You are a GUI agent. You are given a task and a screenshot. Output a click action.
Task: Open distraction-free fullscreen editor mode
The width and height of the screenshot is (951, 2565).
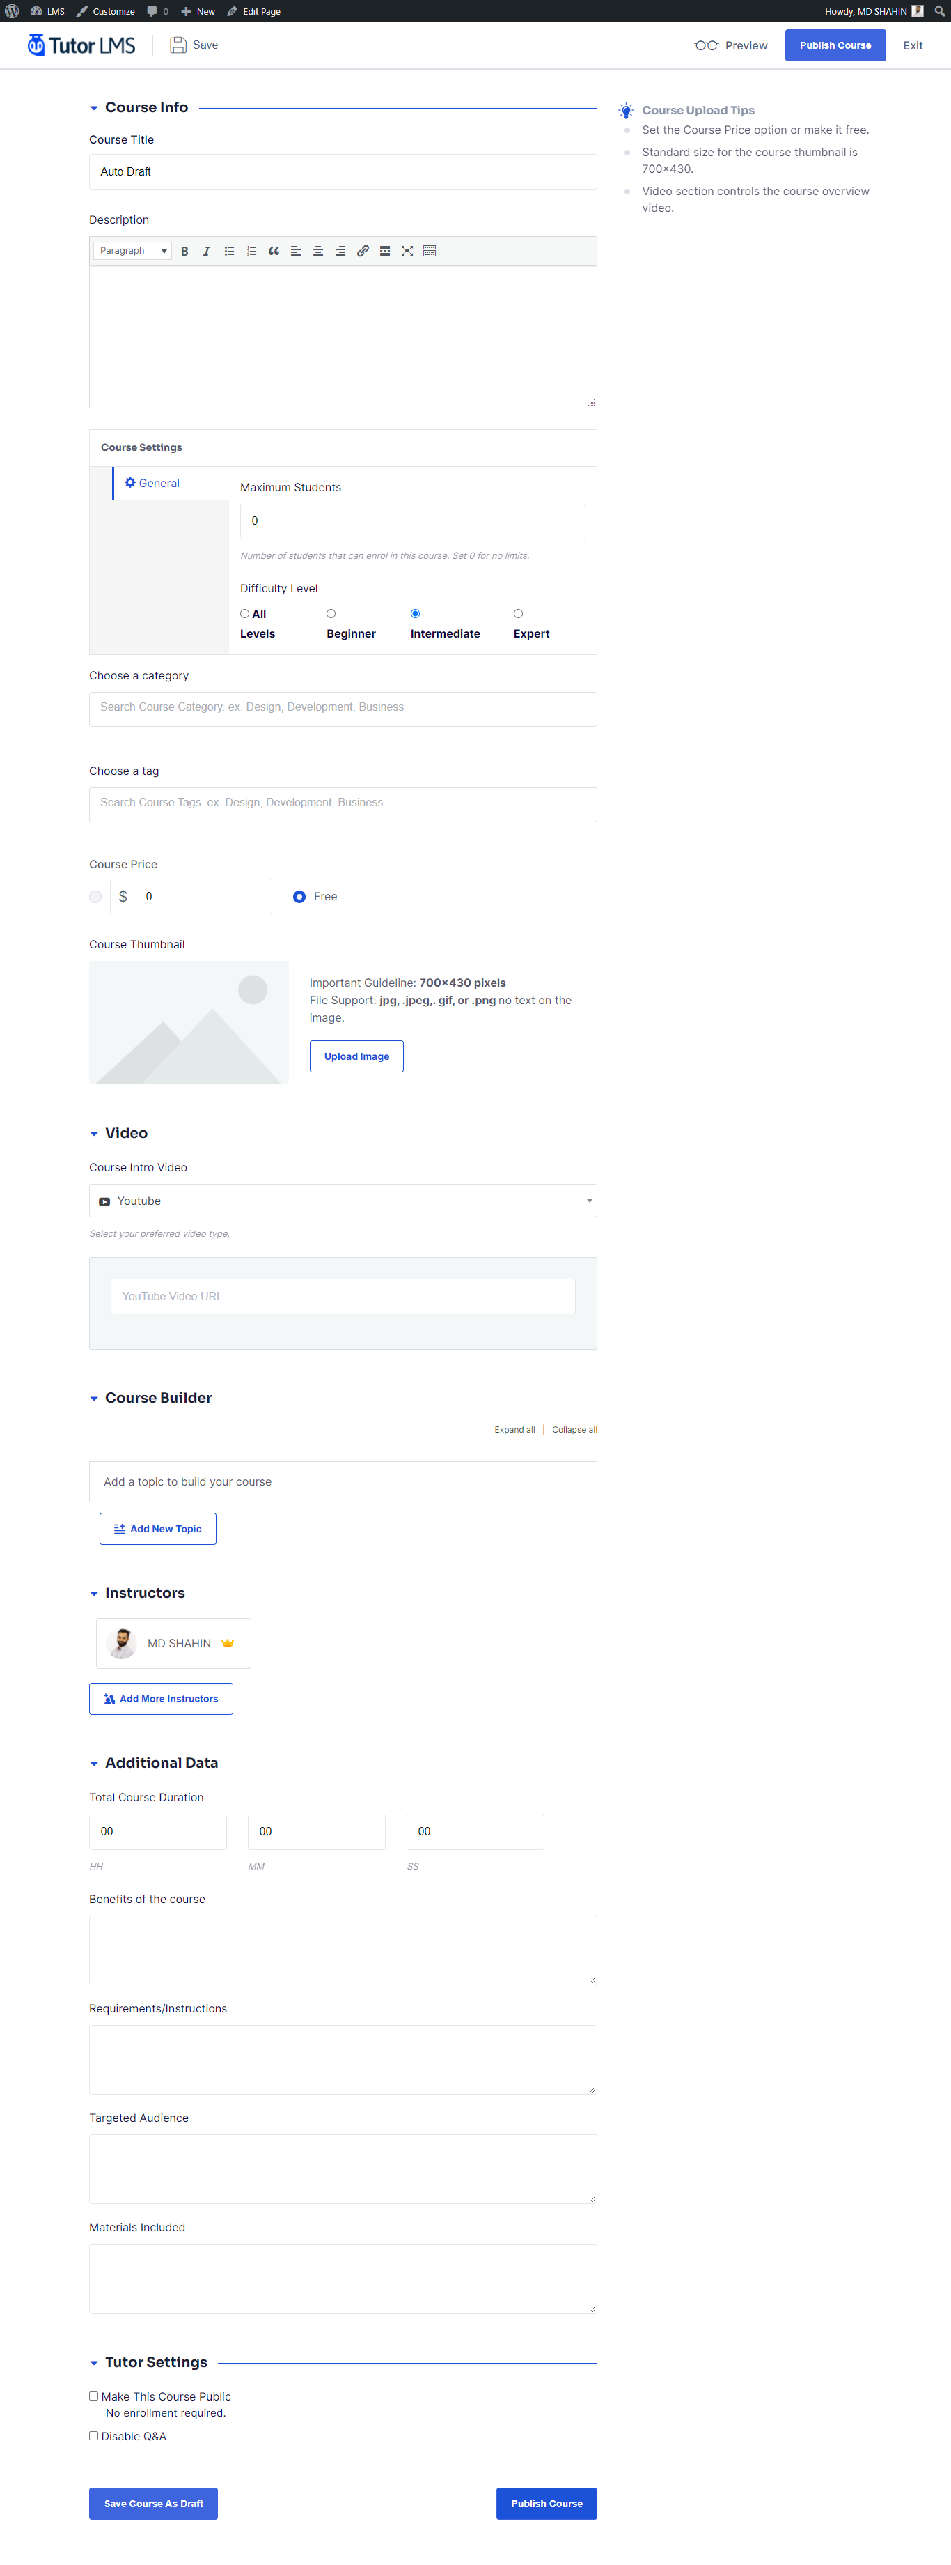[x=407, y=251]
